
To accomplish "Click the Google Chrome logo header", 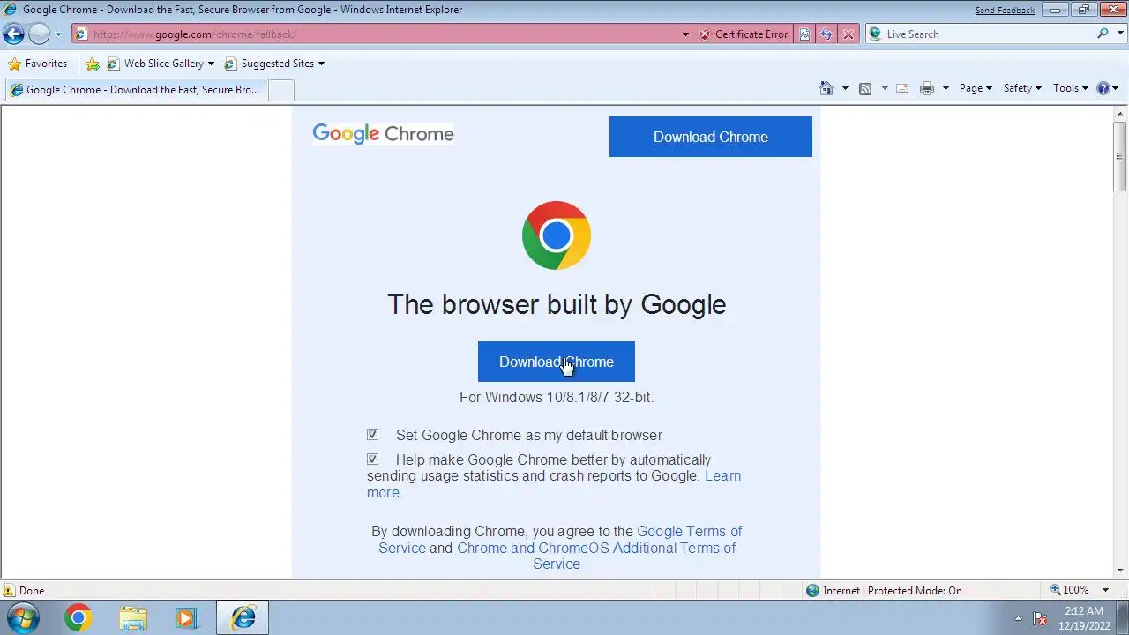I will 383,134.
